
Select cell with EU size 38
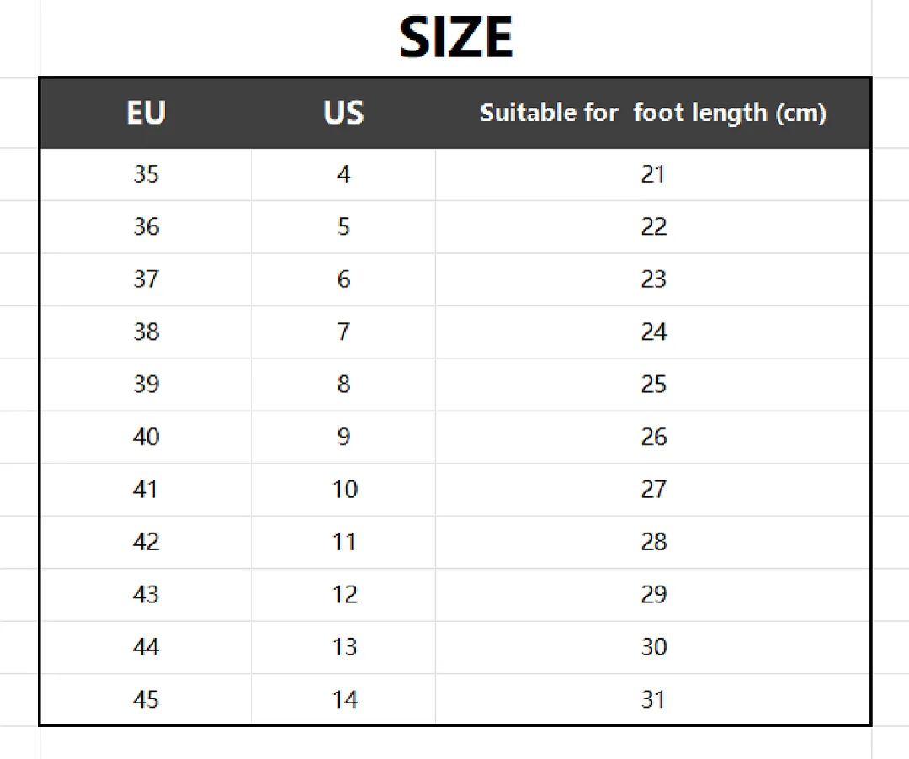click(146, 332)
